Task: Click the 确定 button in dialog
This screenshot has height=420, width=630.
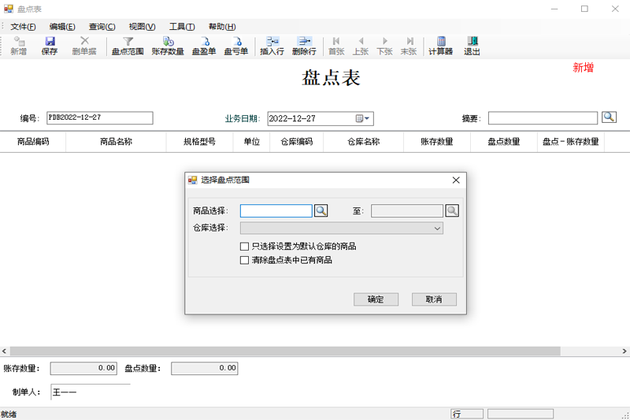Action: 376,299
